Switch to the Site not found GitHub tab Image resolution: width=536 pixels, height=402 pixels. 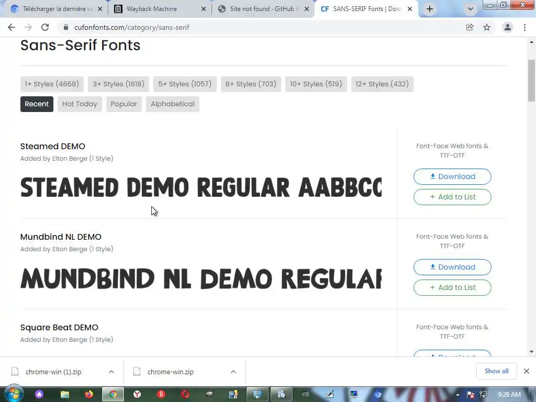262,9
